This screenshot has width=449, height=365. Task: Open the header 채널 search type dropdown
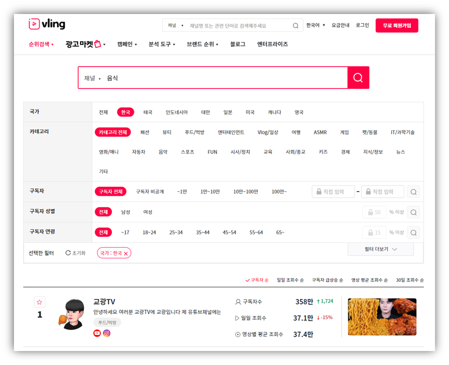(175, 26)
